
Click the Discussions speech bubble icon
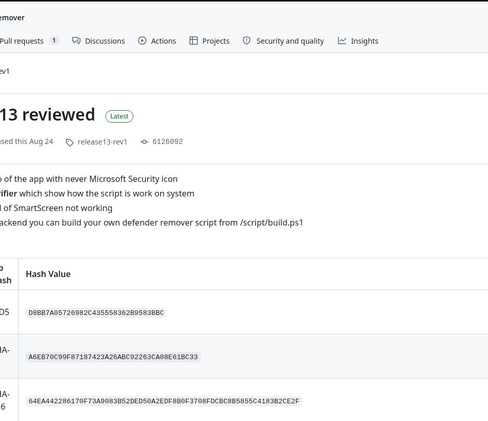pyautogui.click(x=76, y=41)
